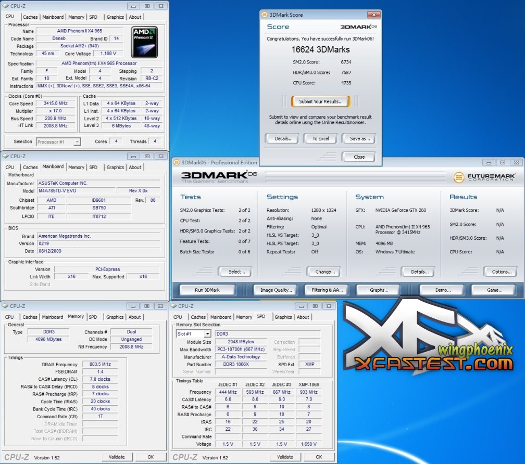The height and width of the screenshot is (464, 525).
Task: Click the 3DMark Score dialog title icon
Action: [x=265, y=15]
